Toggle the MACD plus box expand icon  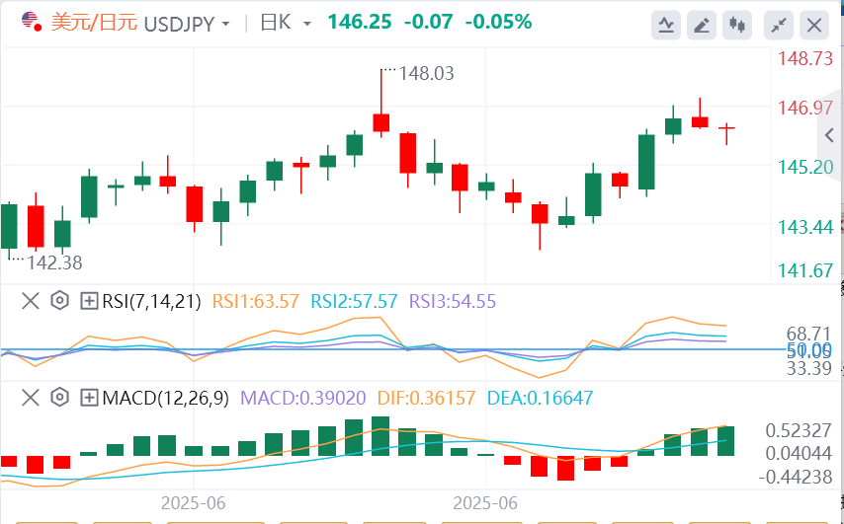point(89,399)
